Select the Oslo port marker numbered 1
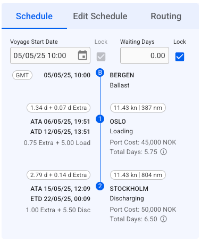 [100, 119]
